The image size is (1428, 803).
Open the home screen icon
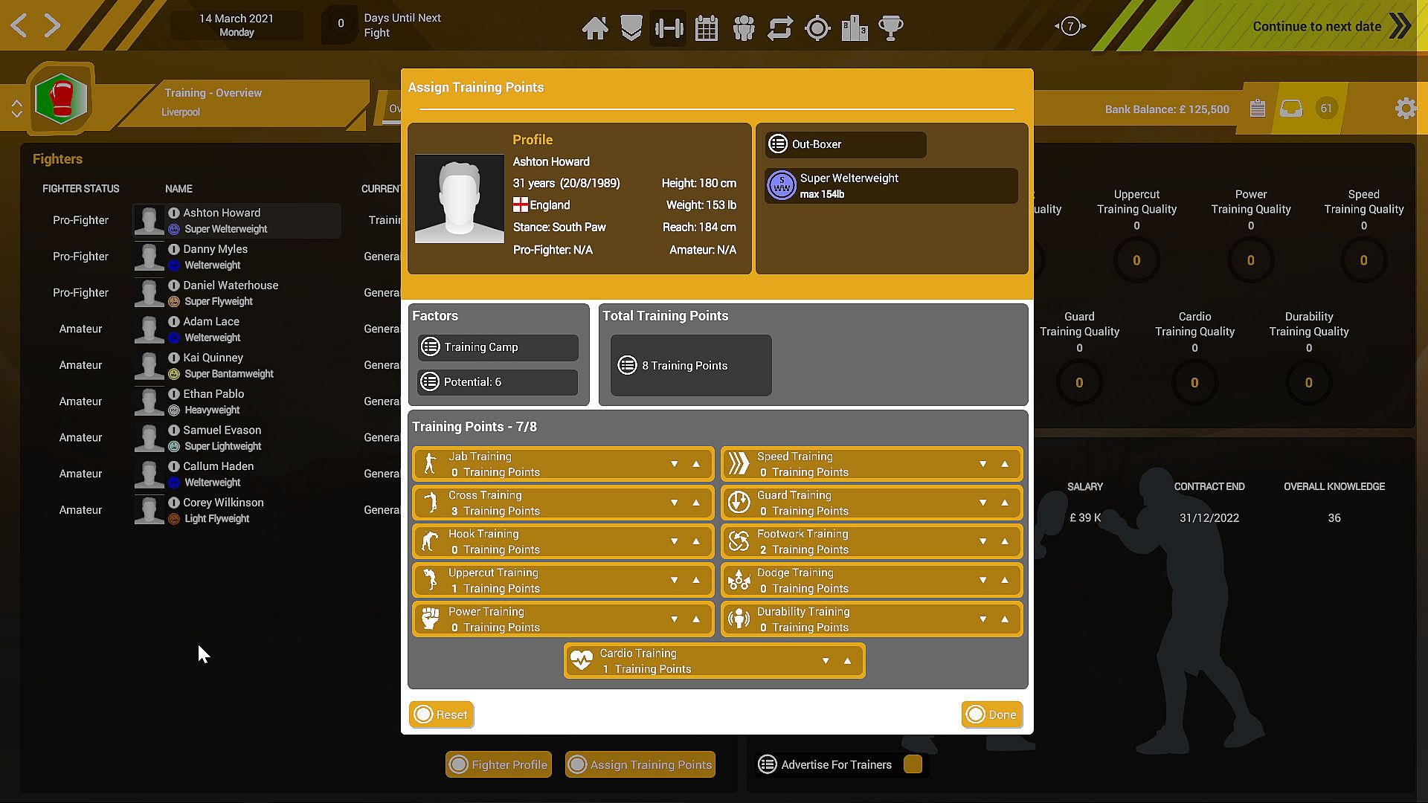pyautogui.click(x=594, y=28)
